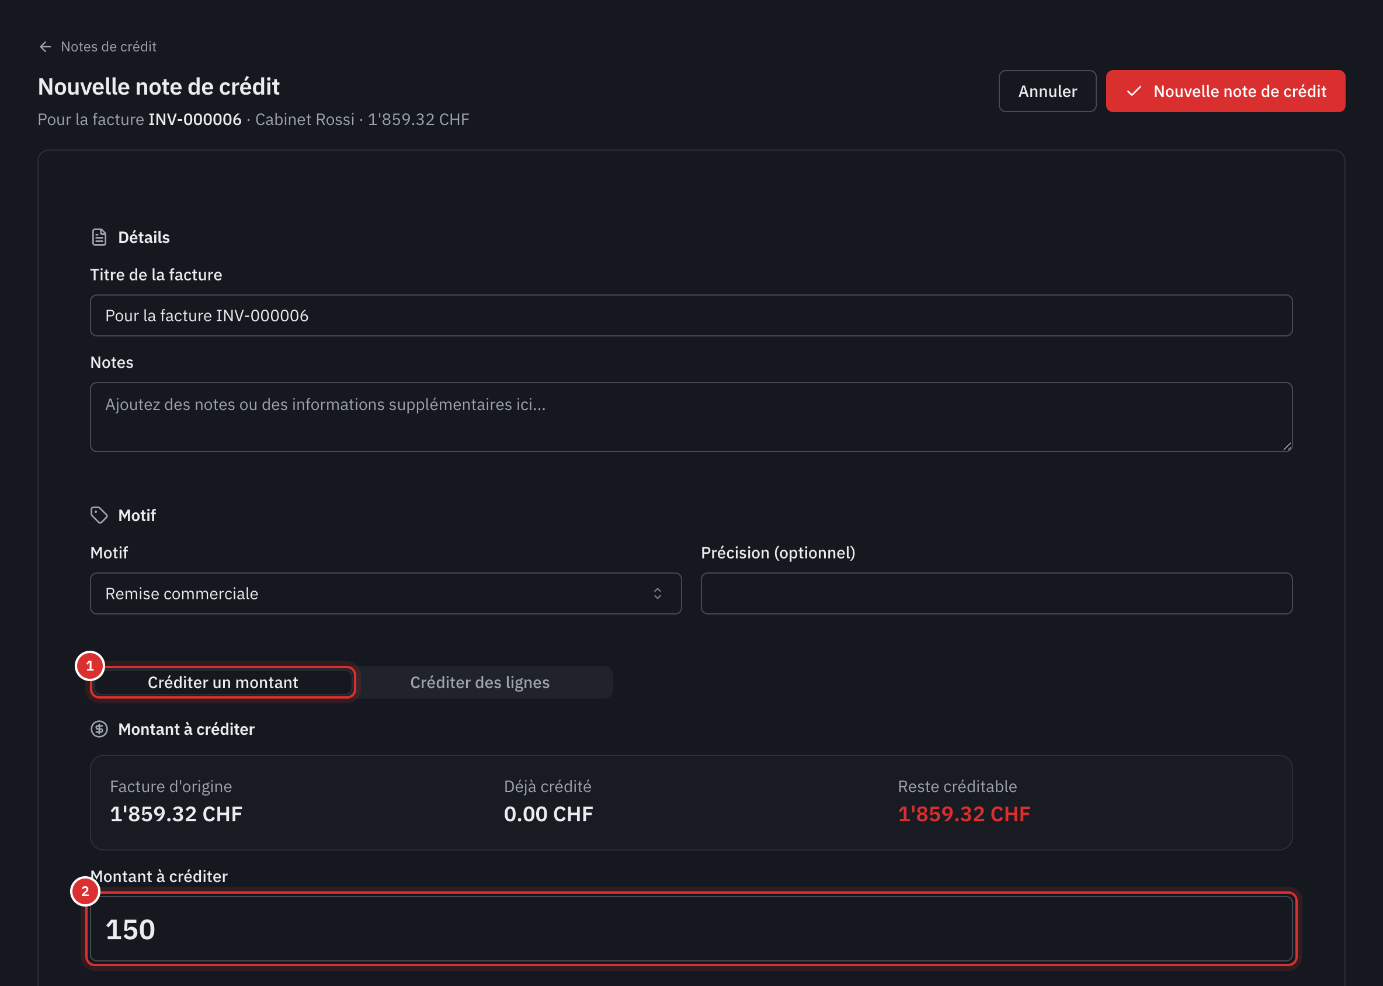1383x986 pixels.
Task: Click the back arrow icon beside Notes de crédit
Action: point(46,47)
